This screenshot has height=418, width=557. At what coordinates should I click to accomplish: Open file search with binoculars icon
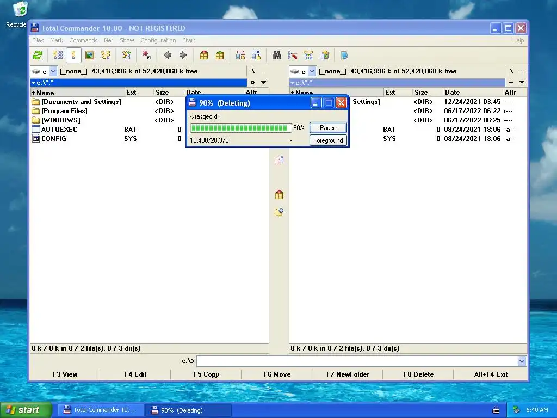277,55
